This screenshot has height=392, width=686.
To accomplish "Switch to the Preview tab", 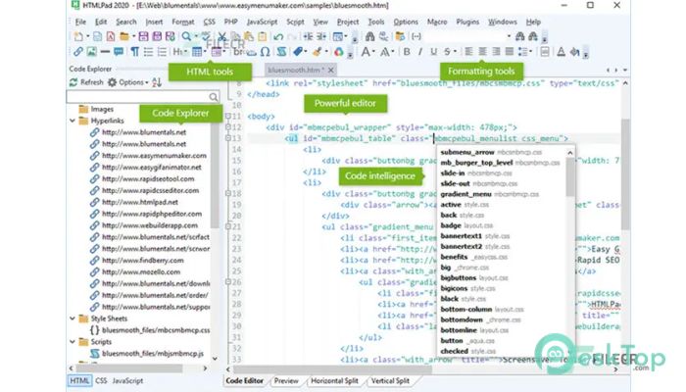I will (286, 380).
